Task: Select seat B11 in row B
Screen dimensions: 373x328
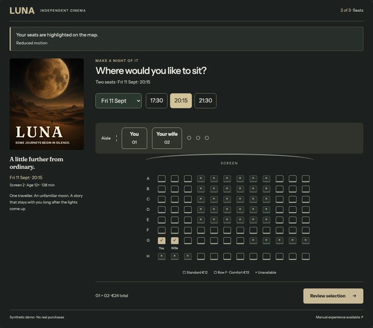Action: point(293,189)
